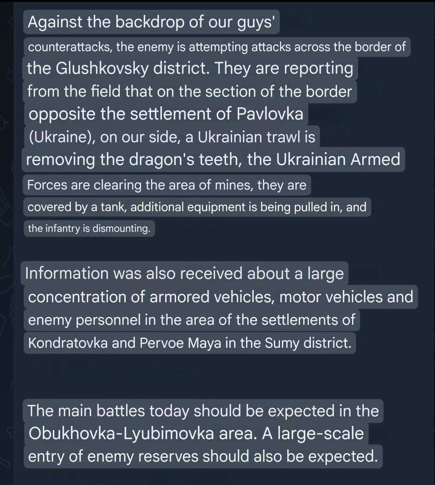
Task: Click the 'covered by a tank' text line
Action: tap(197, 207)
